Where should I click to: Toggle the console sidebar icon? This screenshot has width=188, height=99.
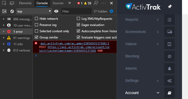click(x=4, y=11)
